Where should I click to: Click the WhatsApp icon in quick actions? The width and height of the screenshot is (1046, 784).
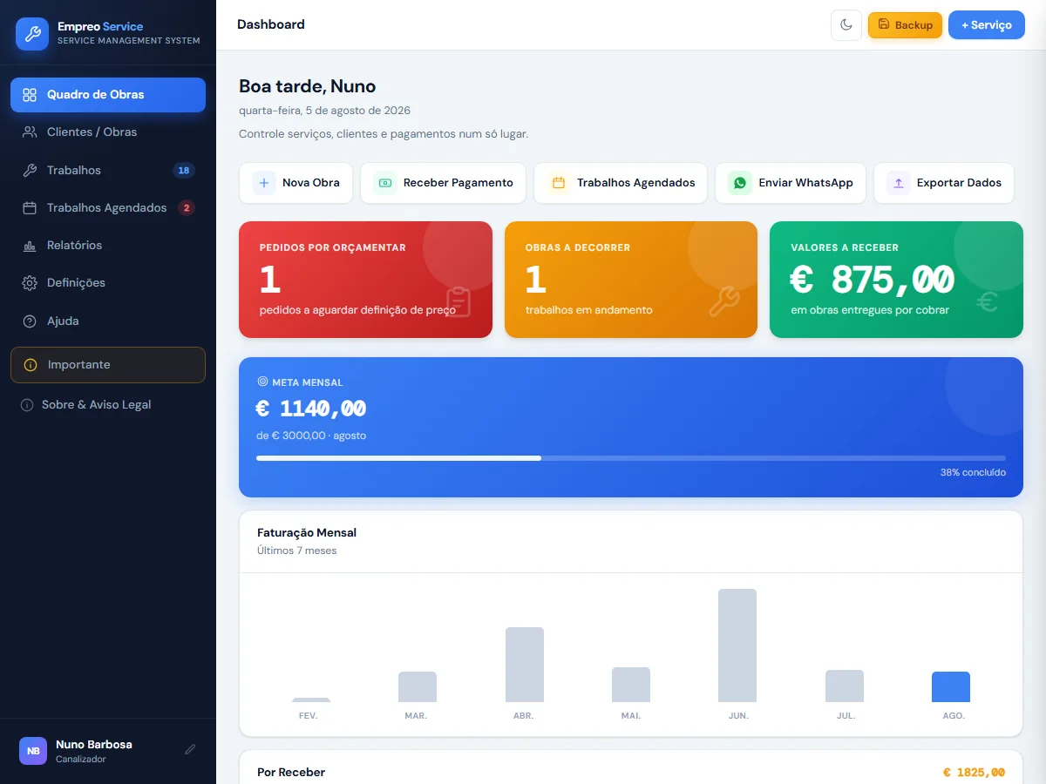coord(740,183)
